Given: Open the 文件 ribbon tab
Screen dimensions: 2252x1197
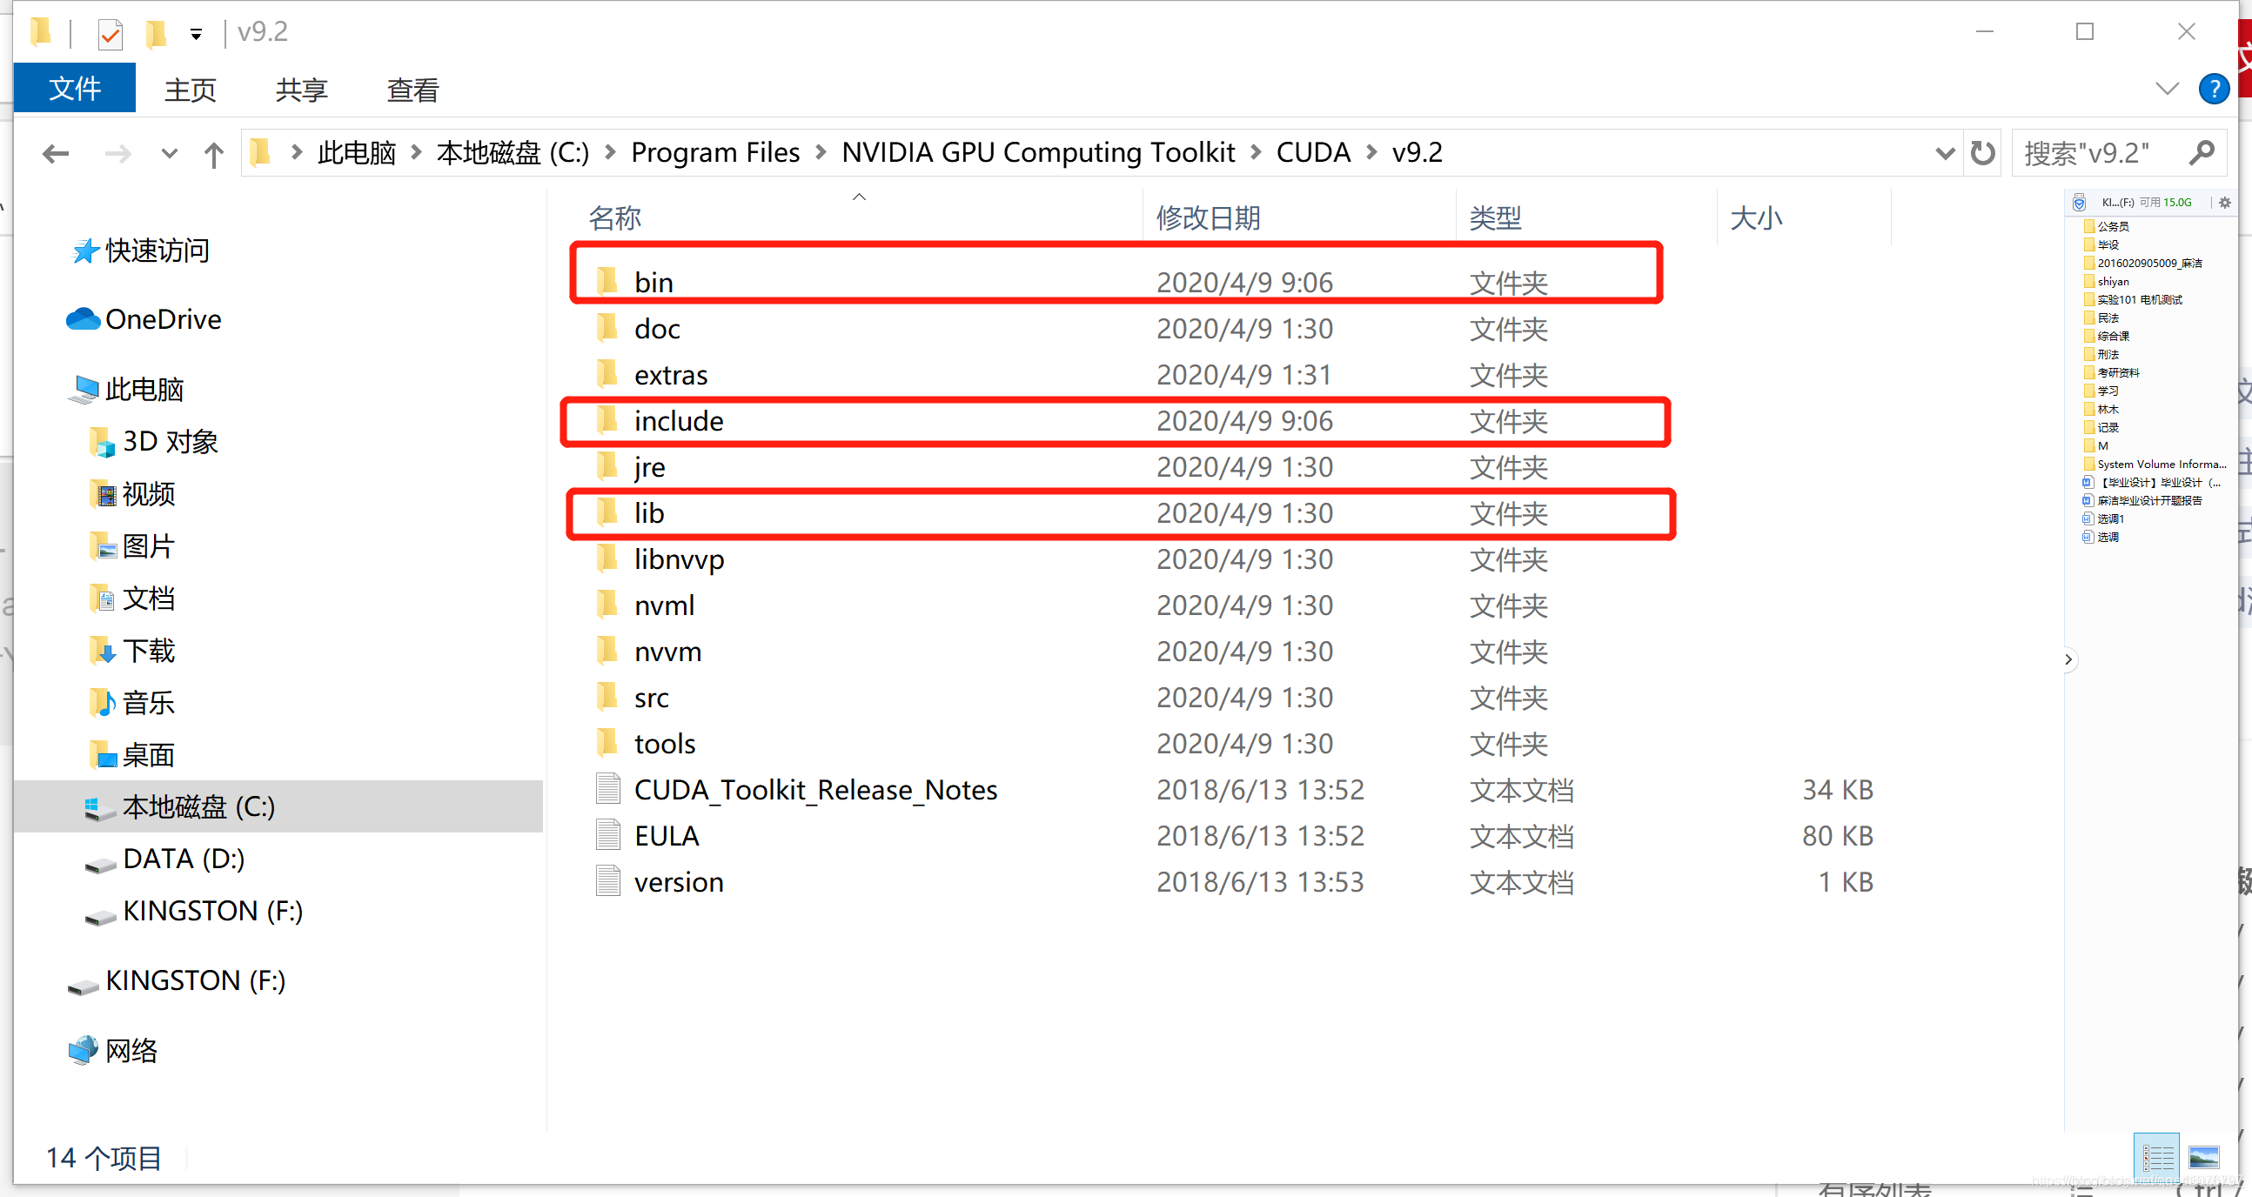Looking at the screenshot, I should click(x=74, y=88).
